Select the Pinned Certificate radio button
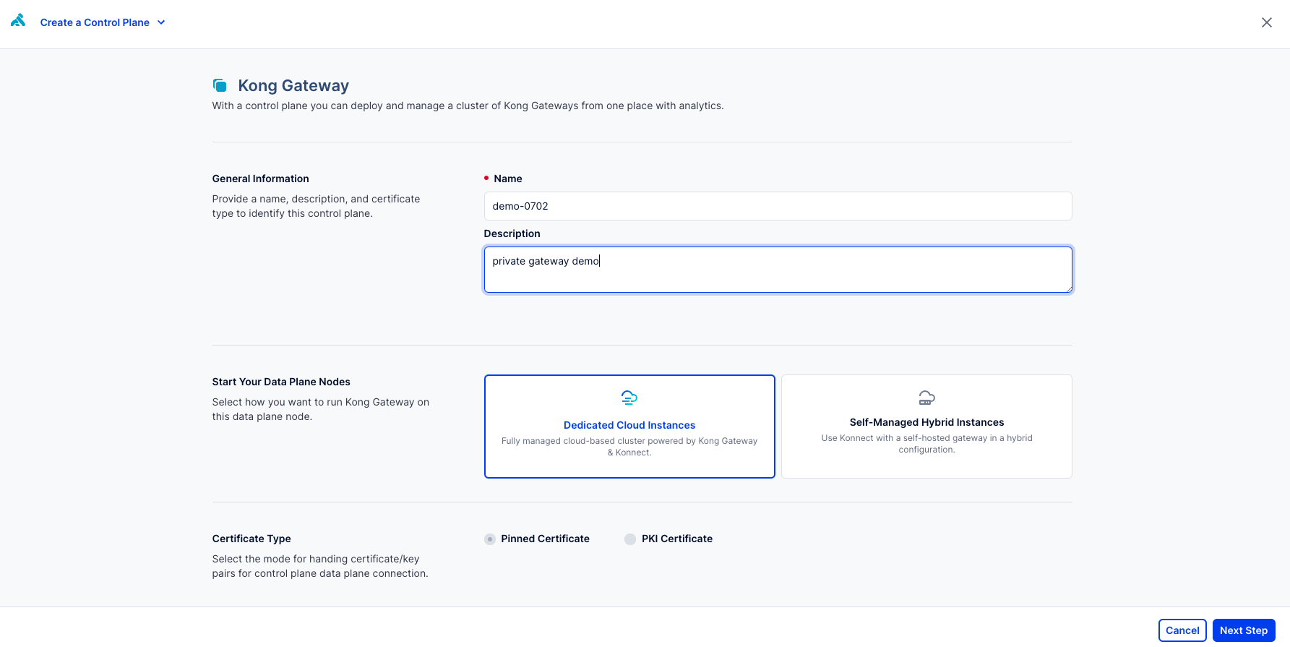This screenshot has height=647, width=1290. click(490, 539)
